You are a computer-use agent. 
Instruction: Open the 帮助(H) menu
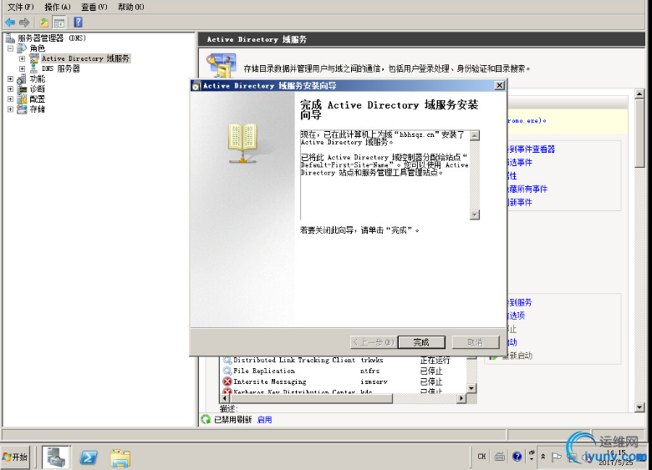(131, 7)
